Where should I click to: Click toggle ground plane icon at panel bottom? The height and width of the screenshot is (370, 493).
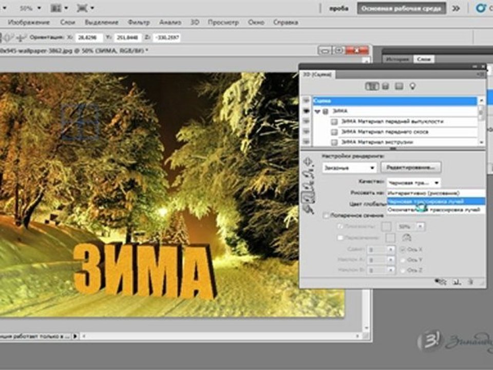pyautogui.click(x=441, y=282)
